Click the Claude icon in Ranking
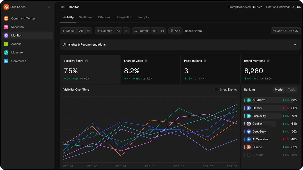 (x=249, y=147)
